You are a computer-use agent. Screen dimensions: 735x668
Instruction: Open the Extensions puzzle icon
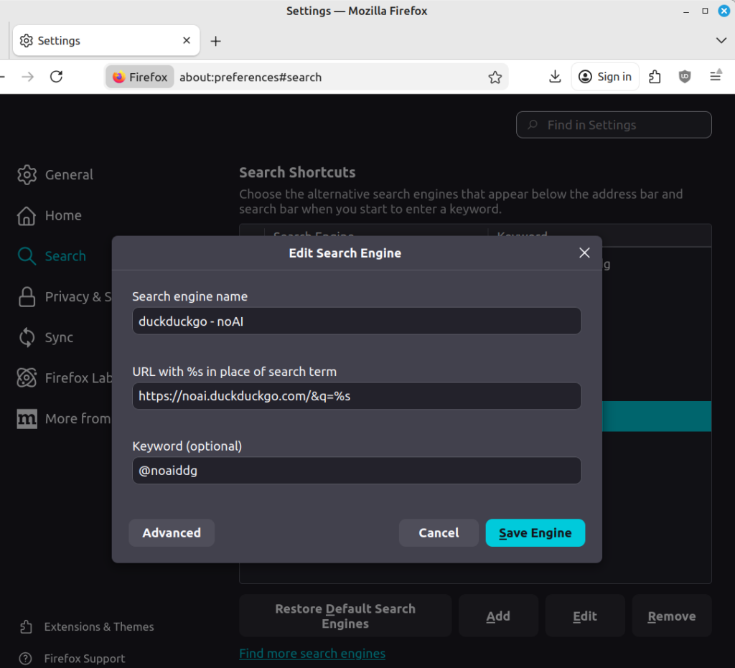pos(655,77)
